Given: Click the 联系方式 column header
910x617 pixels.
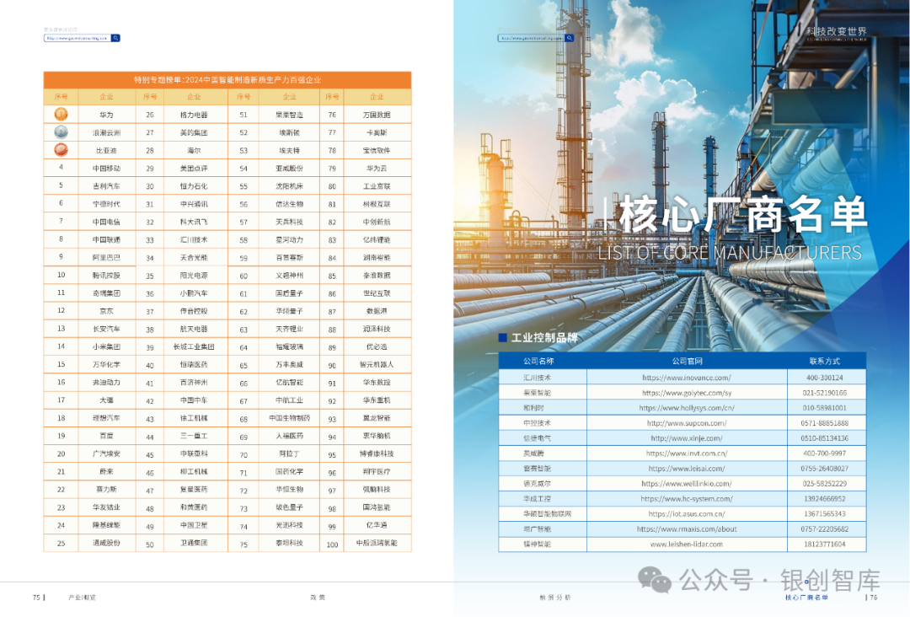Looking at the screenshot, I should click(x=825, y=361).
